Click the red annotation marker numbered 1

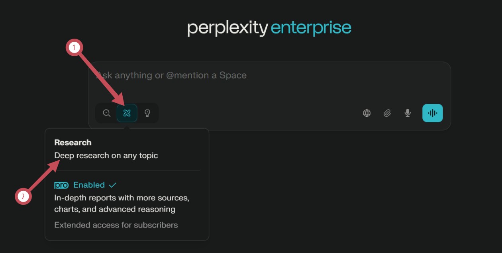[74, 48]
